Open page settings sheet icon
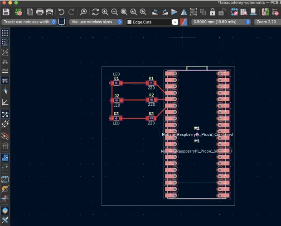 click(x=30, y=12)
